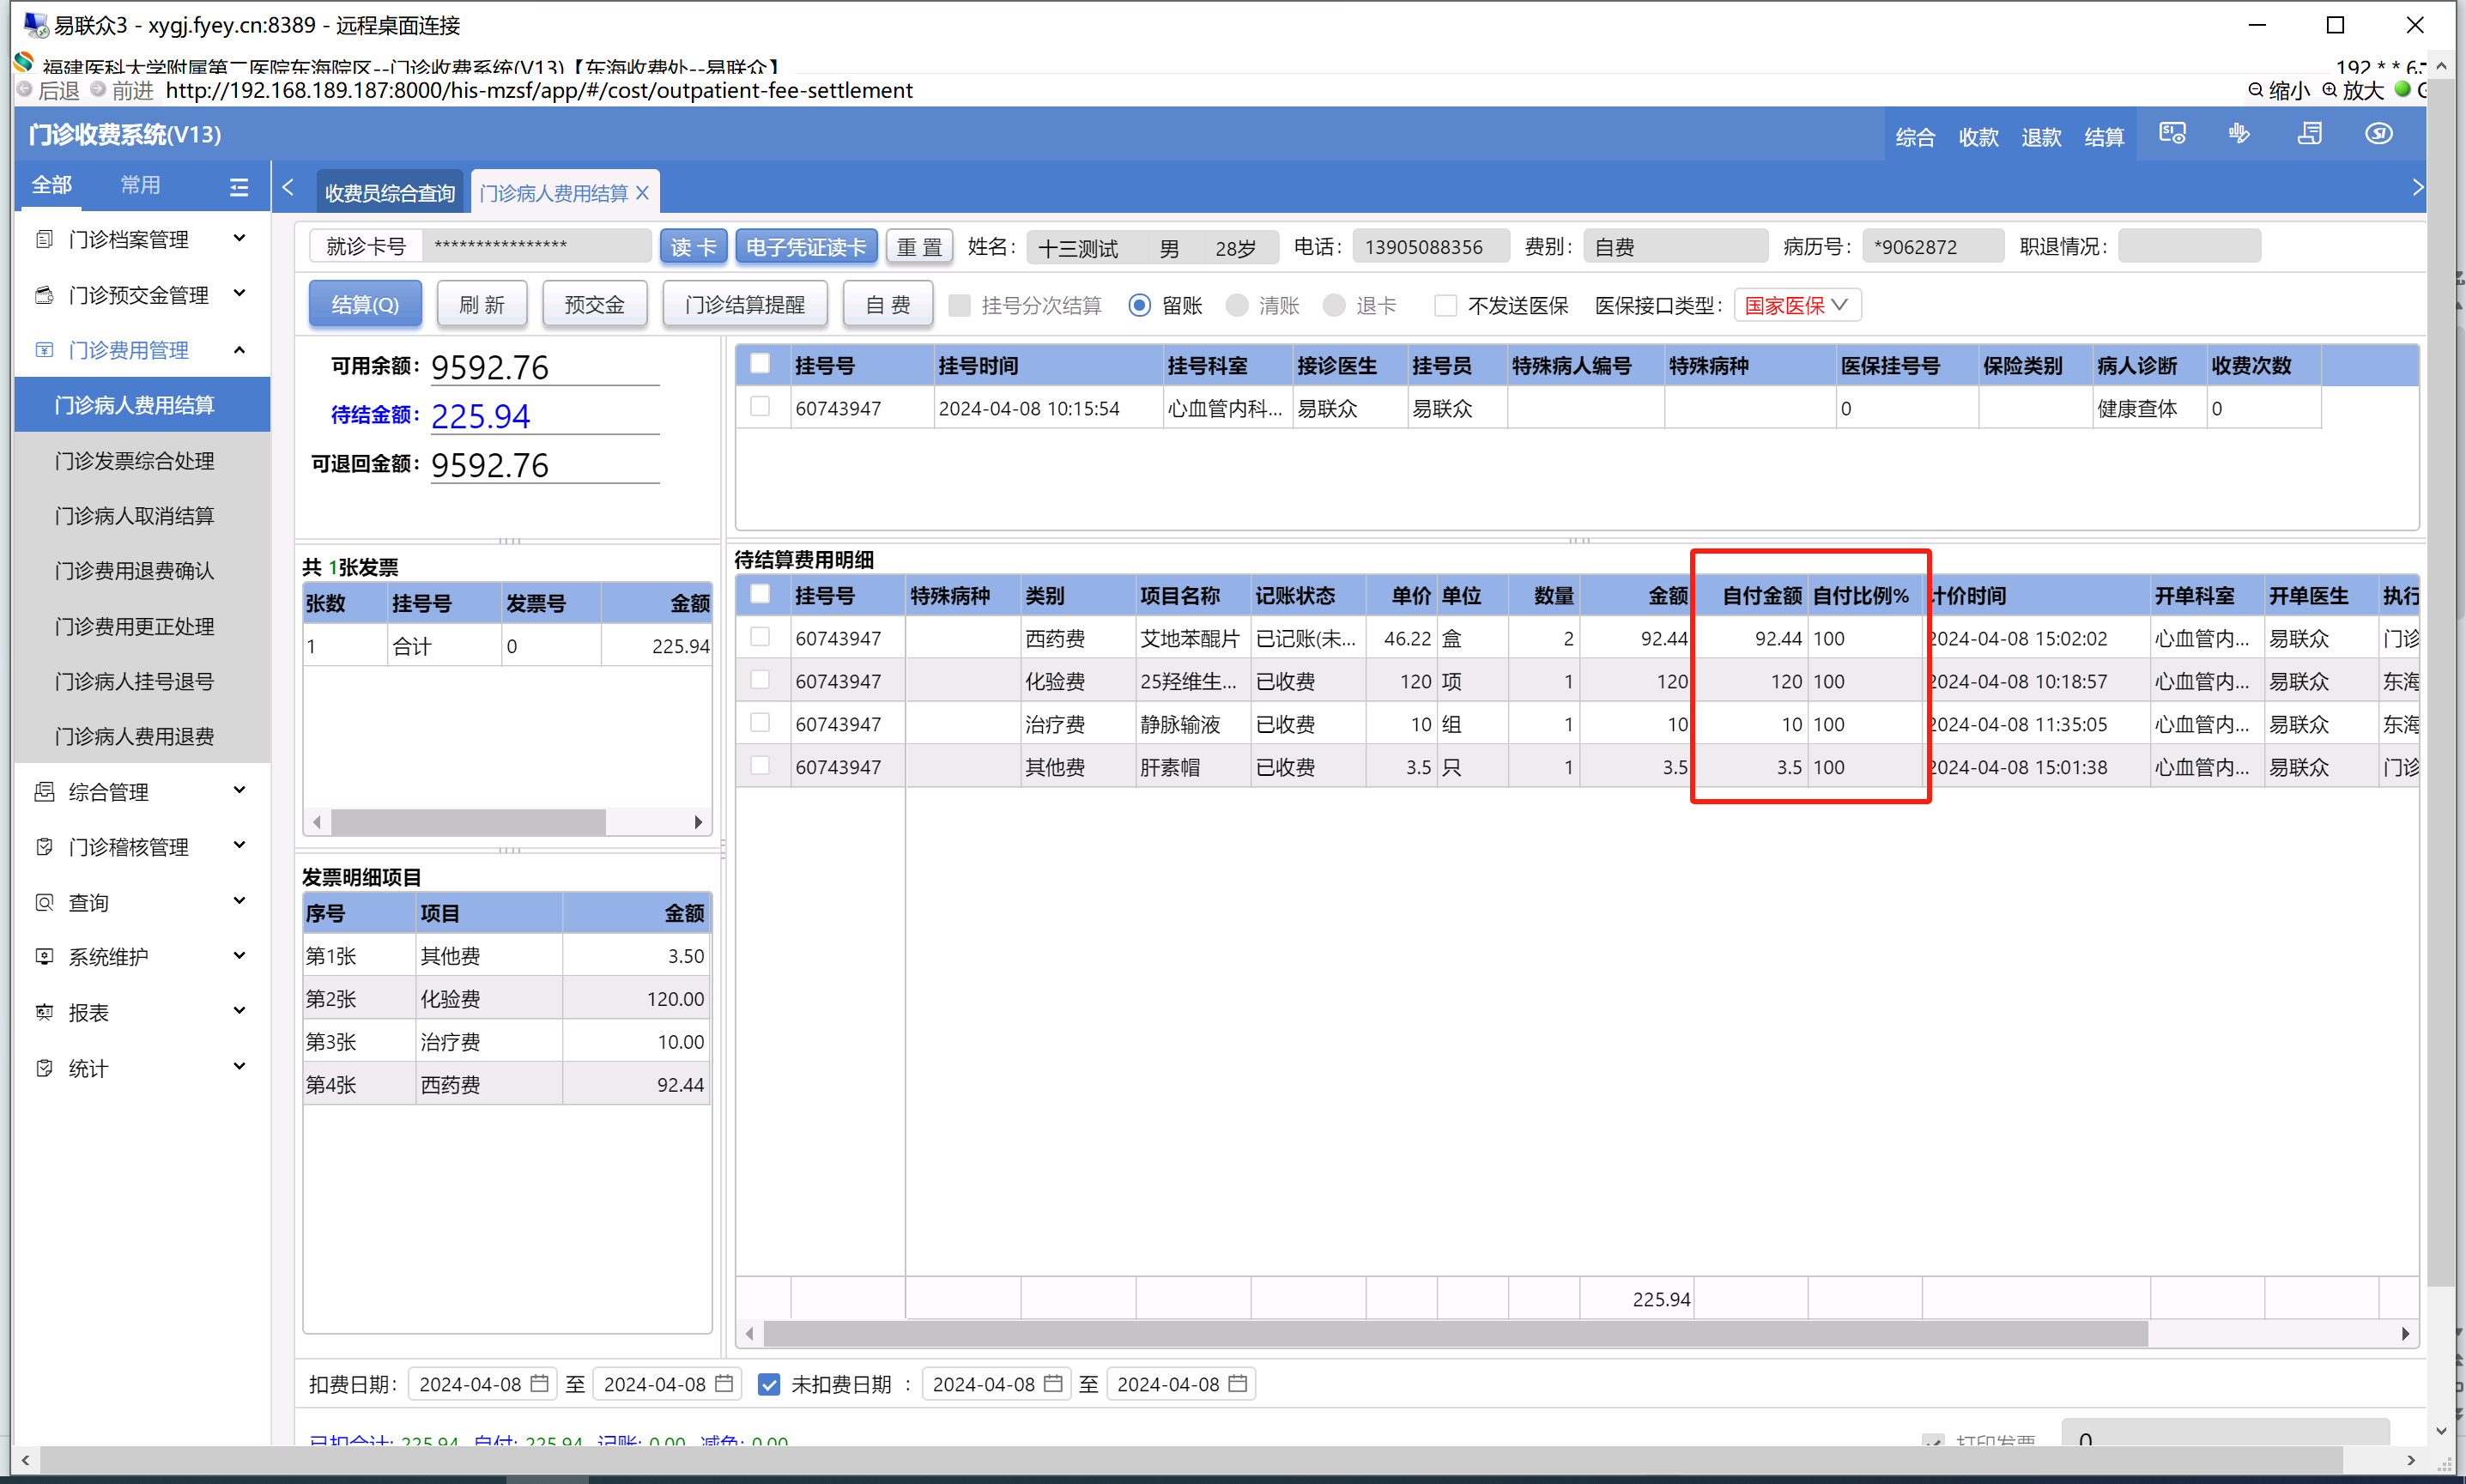The height and width of the screenshot is (1484, 2466).
Task: Click the SI card view icon in header
Action: point(2173,134)
